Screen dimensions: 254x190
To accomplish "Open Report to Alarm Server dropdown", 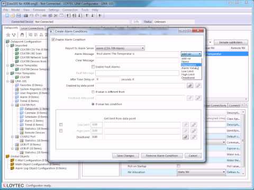I will point(120,48).
